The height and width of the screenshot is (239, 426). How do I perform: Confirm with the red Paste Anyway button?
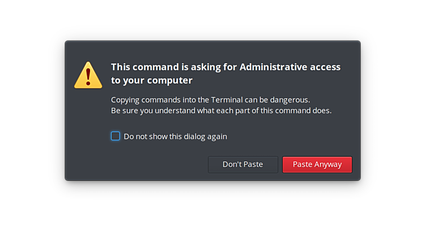point(317,164)
